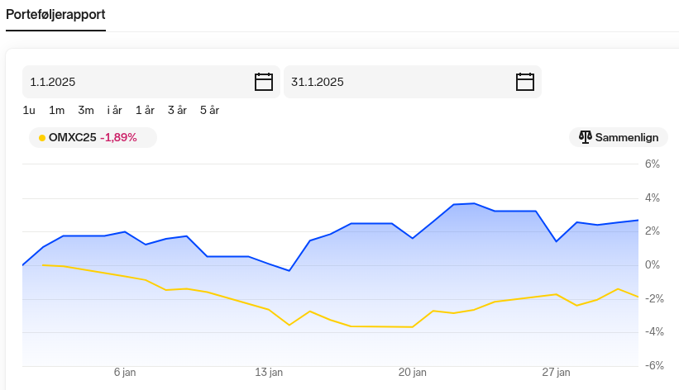Open the start date calendar icon
Image resolution: width=679 pixels, height=390 pixels.
(x=263, y=82)
